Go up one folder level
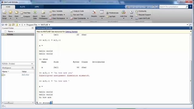Screen dimensions: 194x109 pyautogui.click(x=10, y=25)
